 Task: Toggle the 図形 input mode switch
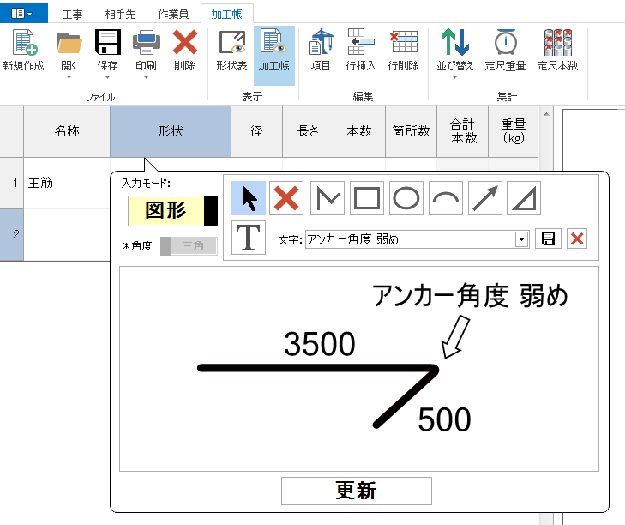(172, 210)
